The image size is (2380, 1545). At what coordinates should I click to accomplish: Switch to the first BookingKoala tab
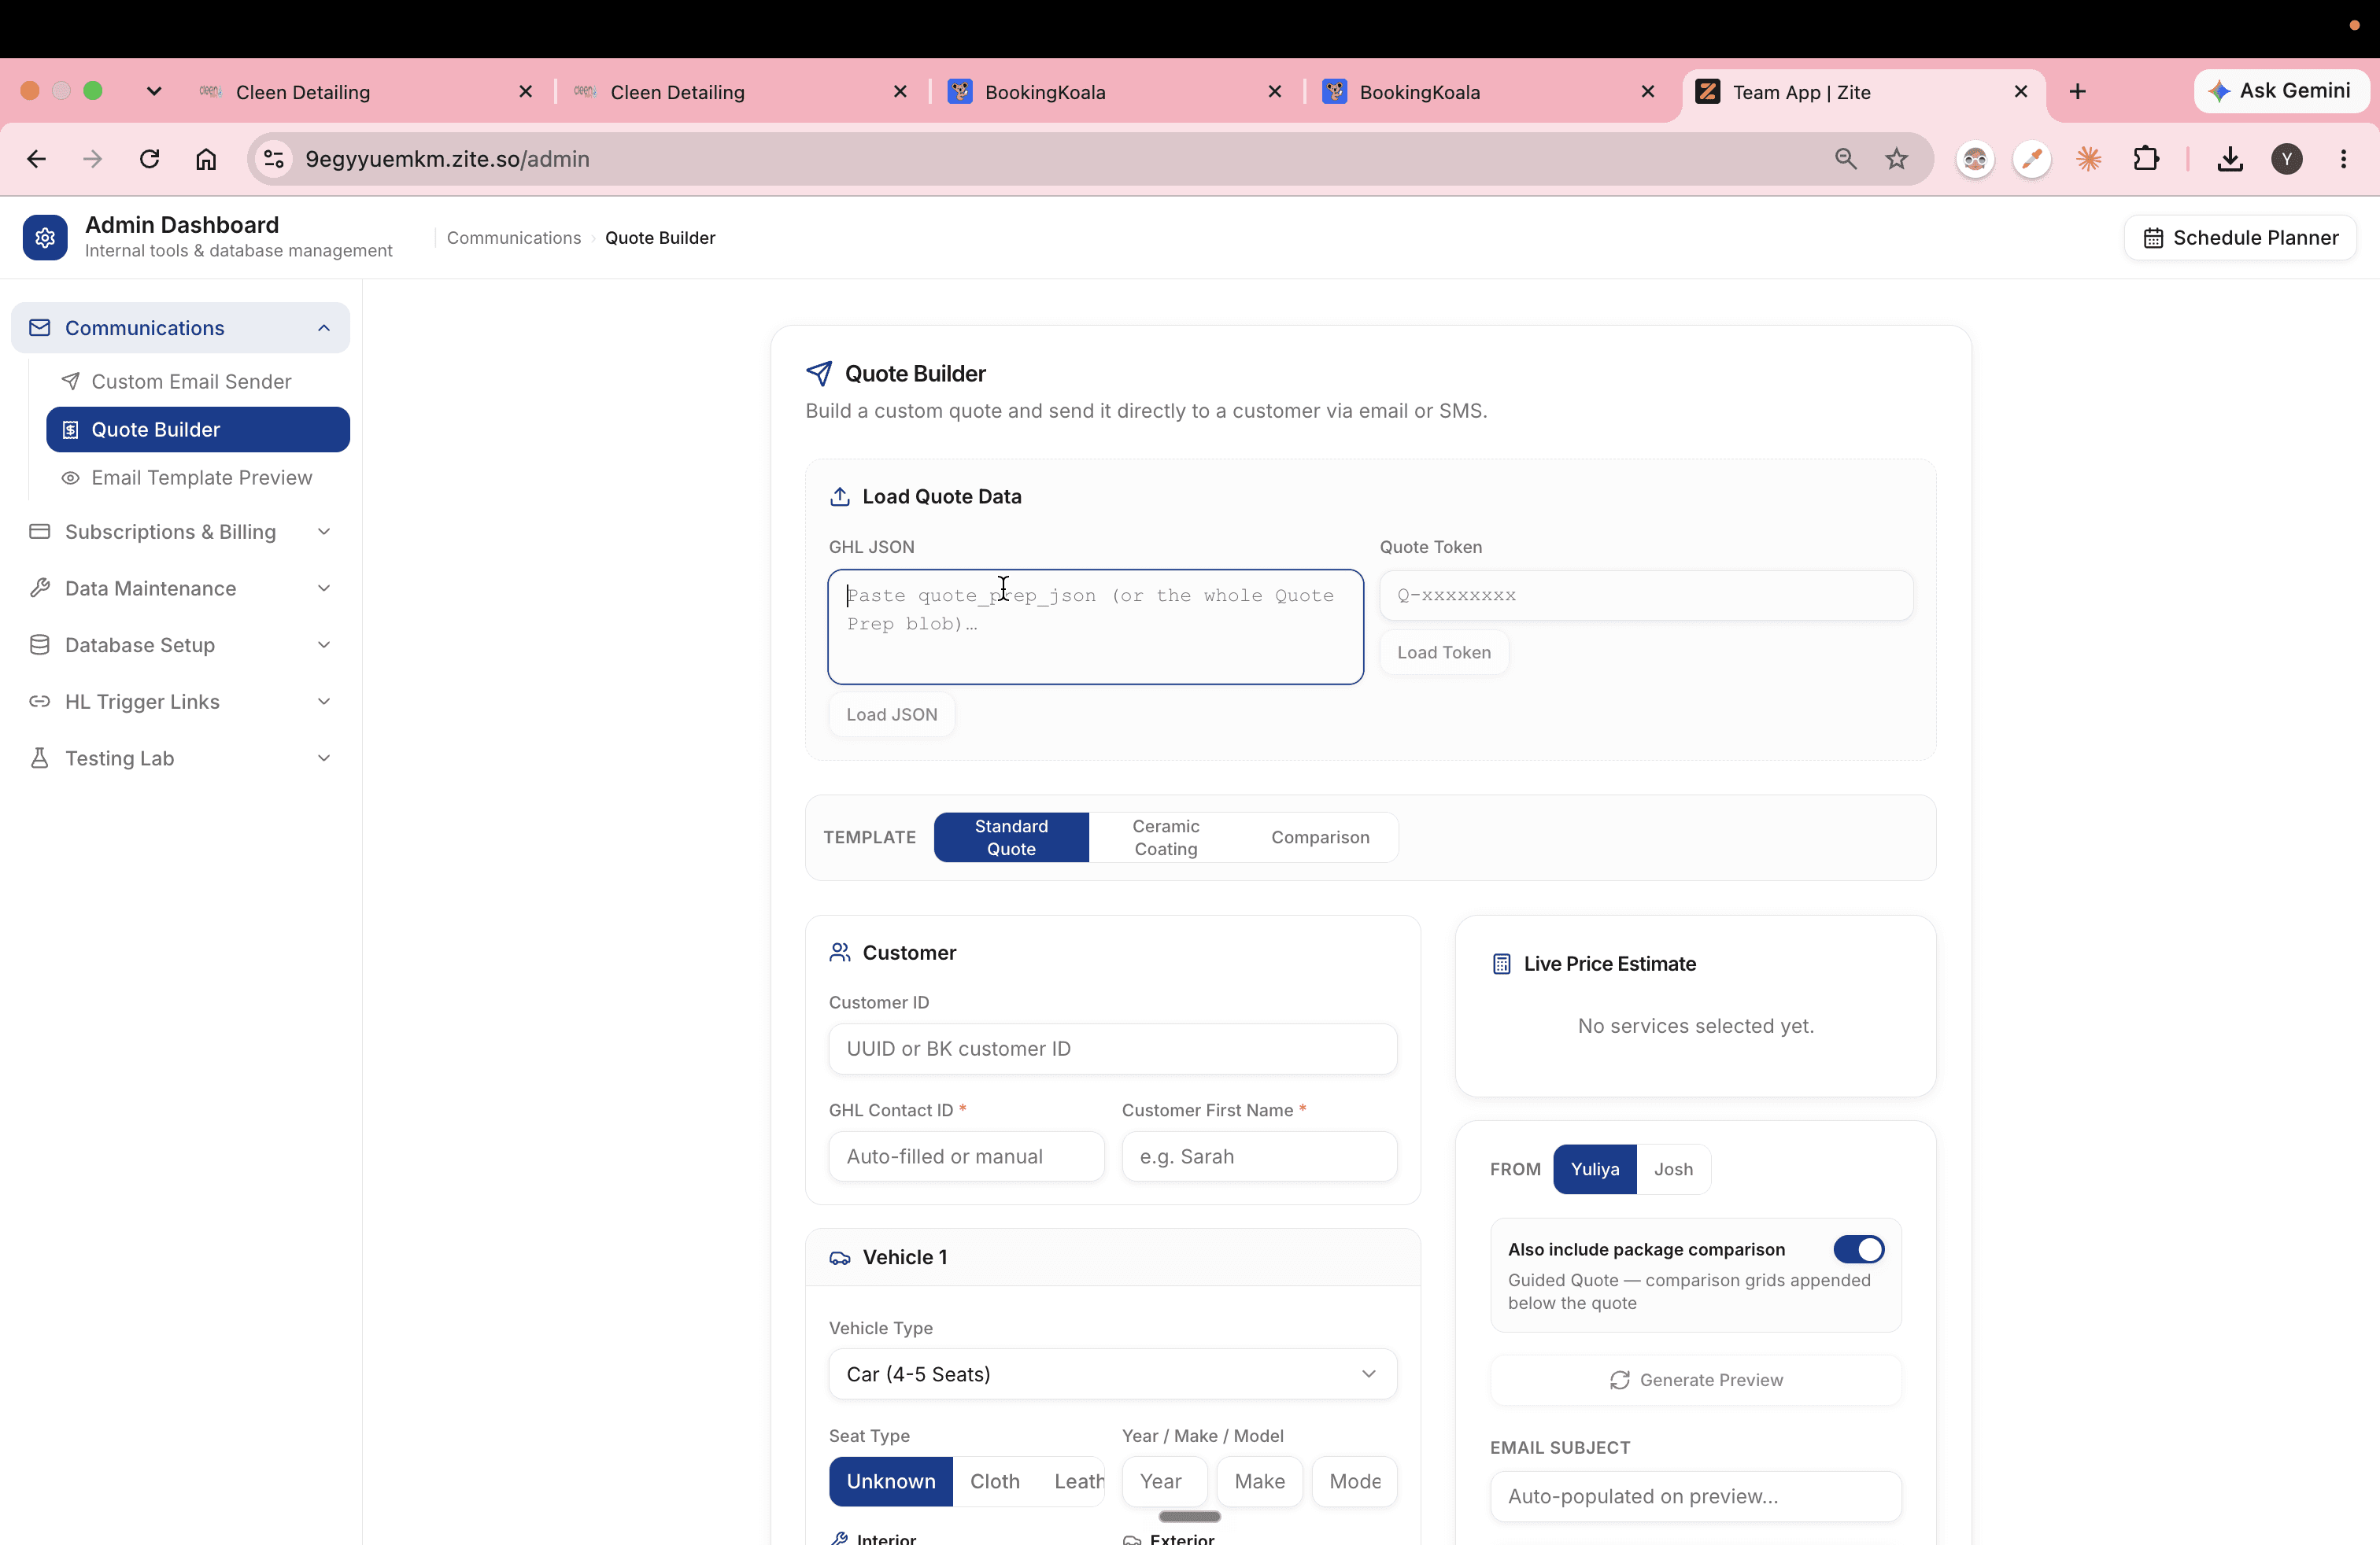click(x=1117, y=92)
